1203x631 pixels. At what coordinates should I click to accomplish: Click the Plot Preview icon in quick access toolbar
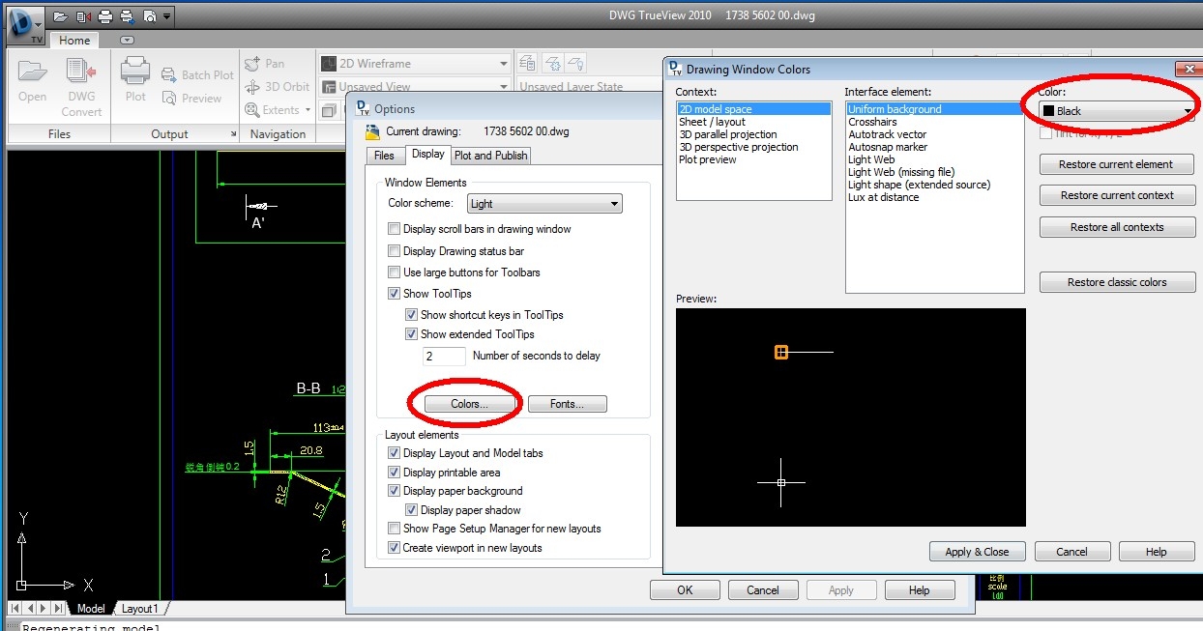[x=149, y=16]
